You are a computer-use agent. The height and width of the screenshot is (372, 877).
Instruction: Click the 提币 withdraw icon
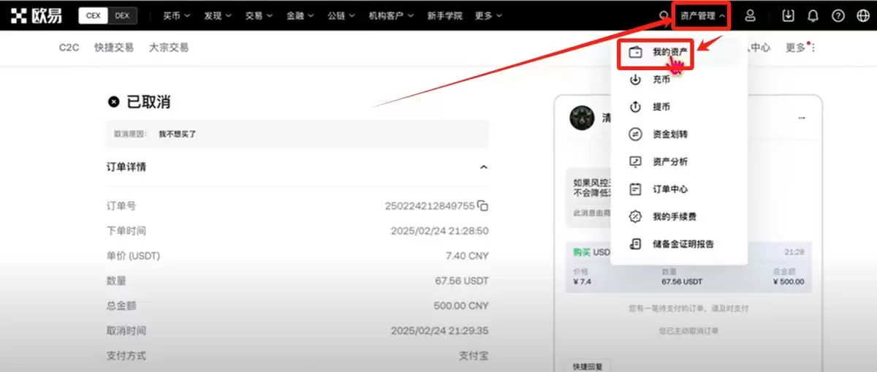coord(636,107)
